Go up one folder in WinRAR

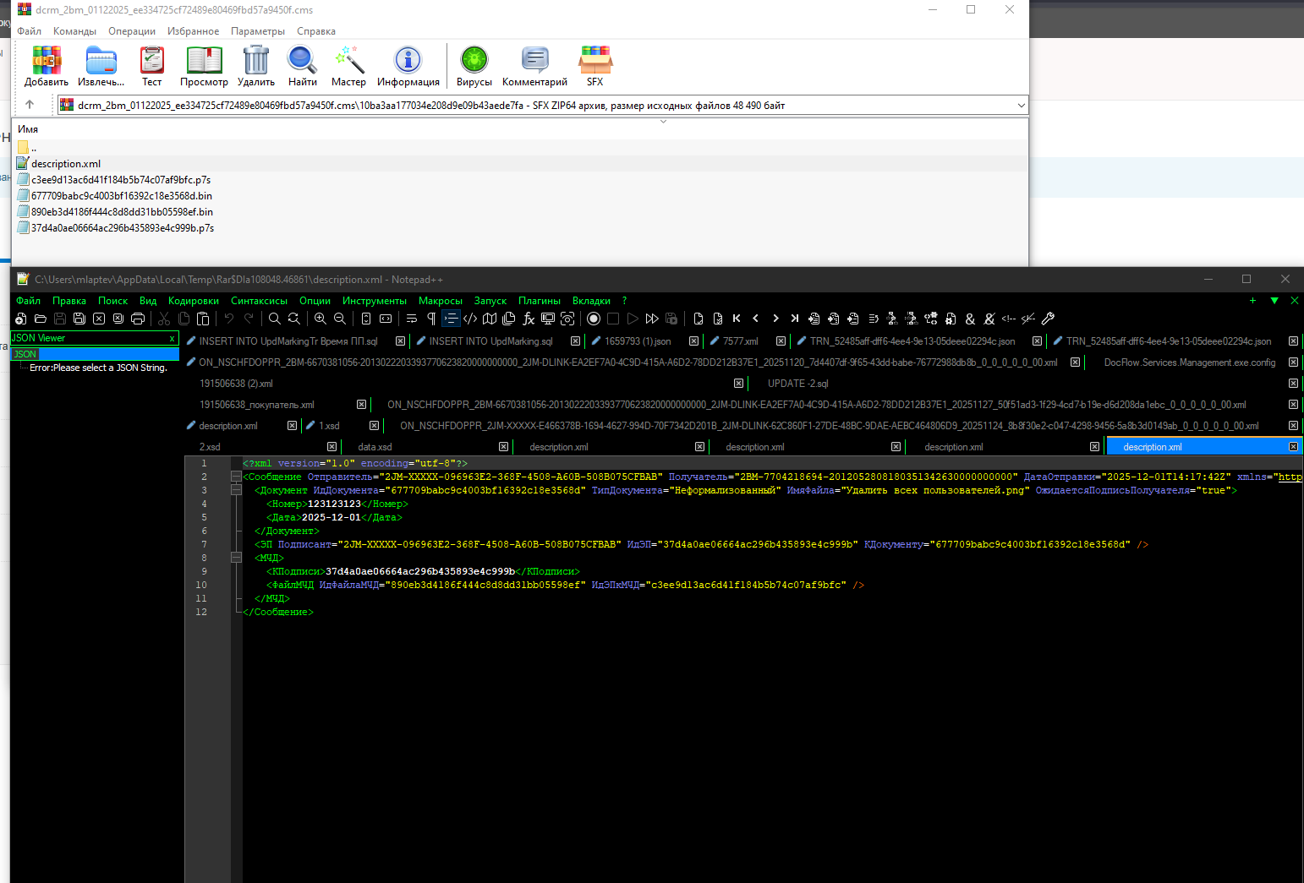pos(30,105)
